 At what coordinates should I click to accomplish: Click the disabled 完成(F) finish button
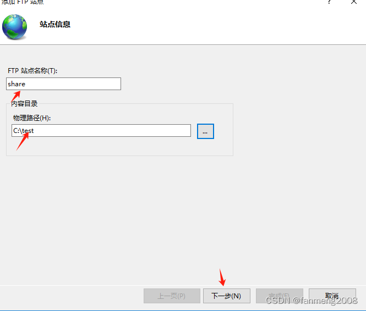[x=280, y=296]
